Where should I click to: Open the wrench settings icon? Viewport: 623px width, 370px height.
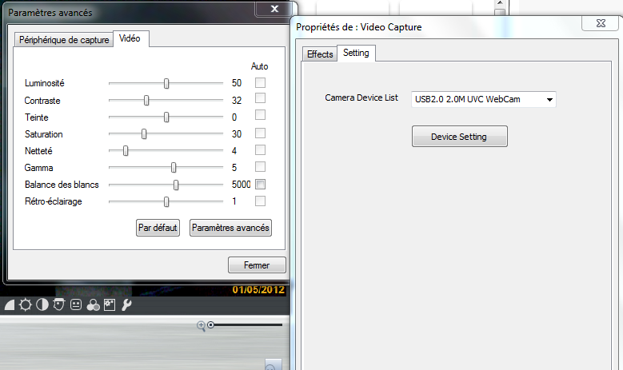tap(126, 304)
